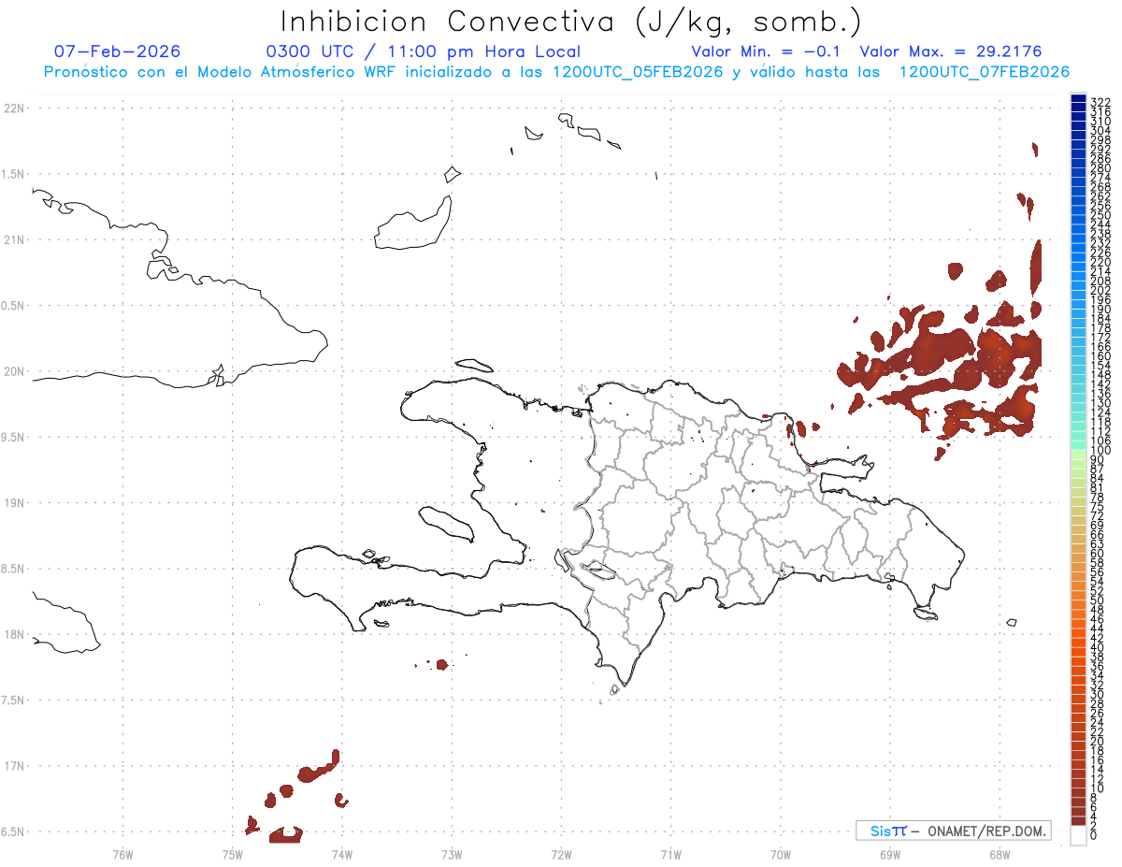Click the '70W' longitude label
The image size is (1122, 867).
(x=781, y=855)
